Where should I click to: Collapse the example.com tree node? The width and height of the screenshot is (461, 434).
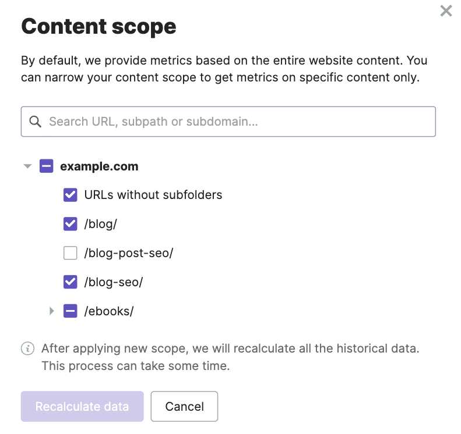[x=27, y=166]
